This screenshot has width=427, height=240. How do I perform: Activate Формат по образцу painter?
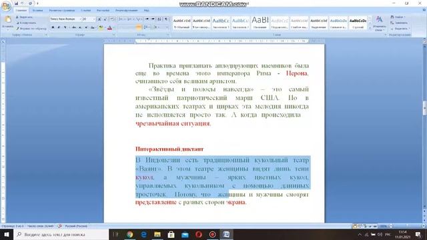point(31,28)
